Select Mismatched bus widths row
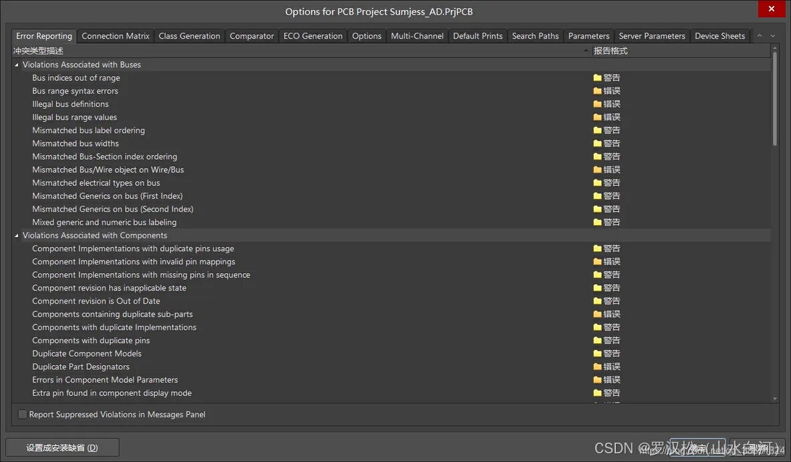 (x=391, y=144)
